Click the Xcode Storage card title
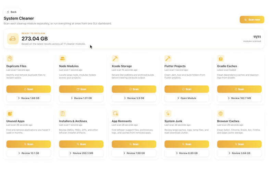This screenshot has height=172, width=274. point(122,66)
